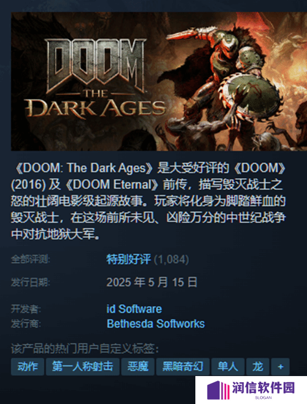Open the 特别好评 review summary link
The height and width of the screenshot is (404, 307).
click(x=129, y=259)
